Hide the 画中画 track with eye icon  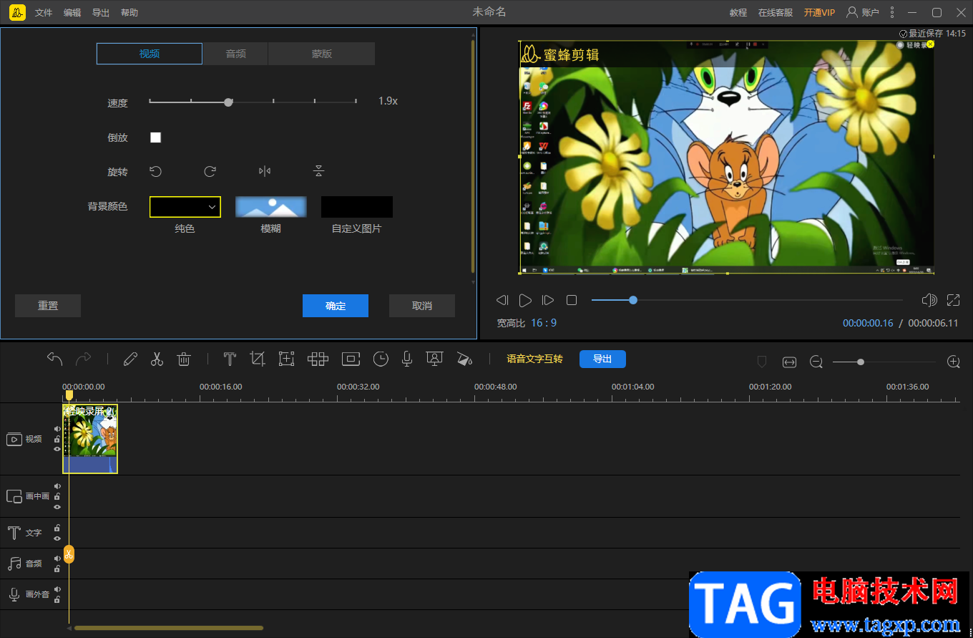click(x=57, y=506)
